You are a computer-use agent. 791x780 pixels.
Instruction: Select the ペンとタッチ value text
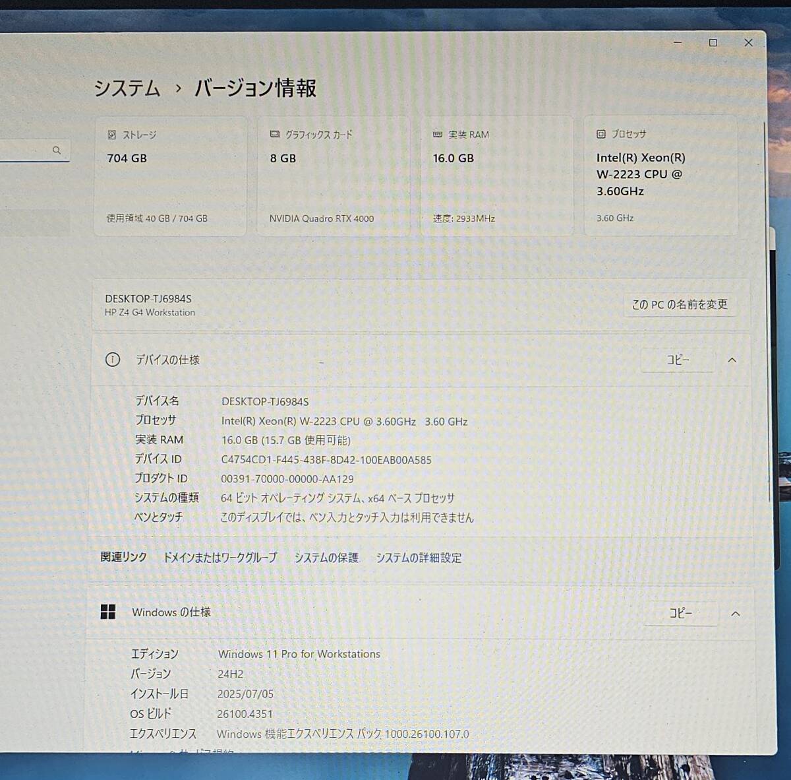pos(347,517)
